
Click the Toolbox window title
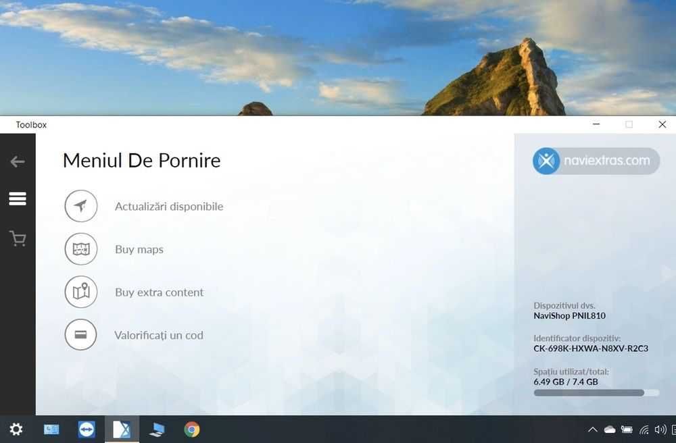tap(31, 125)
